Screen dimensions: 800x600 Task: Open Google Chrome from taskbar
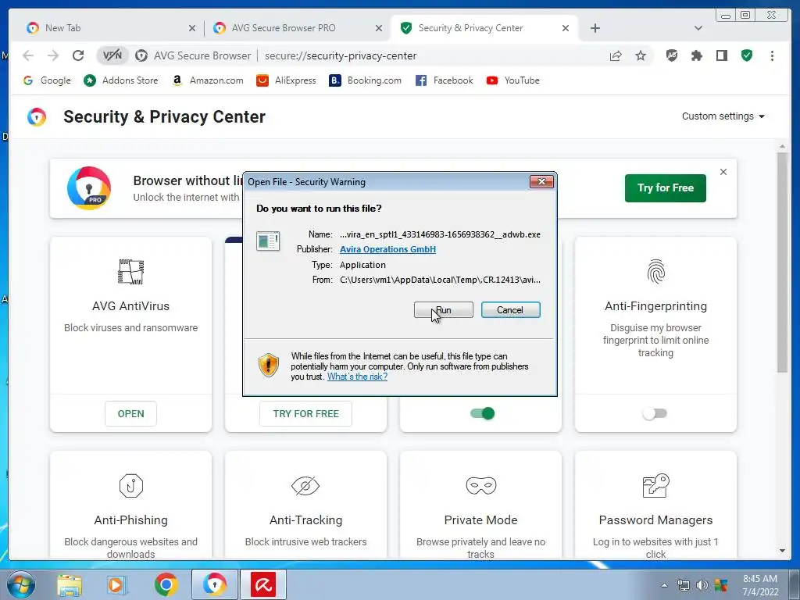pos(166,584)
